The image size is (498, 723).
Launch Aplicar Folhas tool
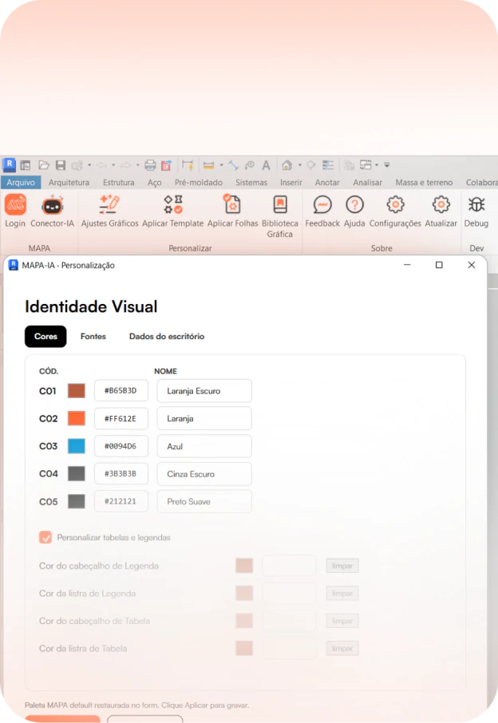(x=232, y=205)
